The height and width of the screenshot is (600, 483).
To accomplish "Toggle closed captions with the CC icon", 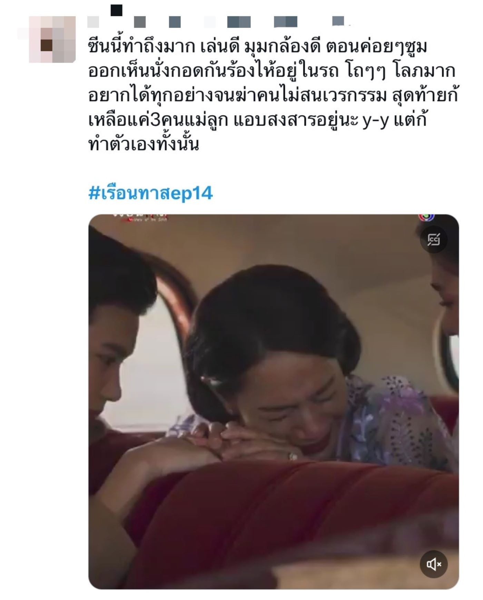I will tap(433, 239).
